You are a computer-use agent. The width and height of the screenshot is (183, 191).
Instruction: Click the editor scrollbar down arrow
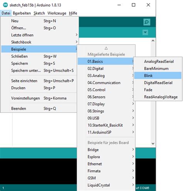tap(153, 143)
